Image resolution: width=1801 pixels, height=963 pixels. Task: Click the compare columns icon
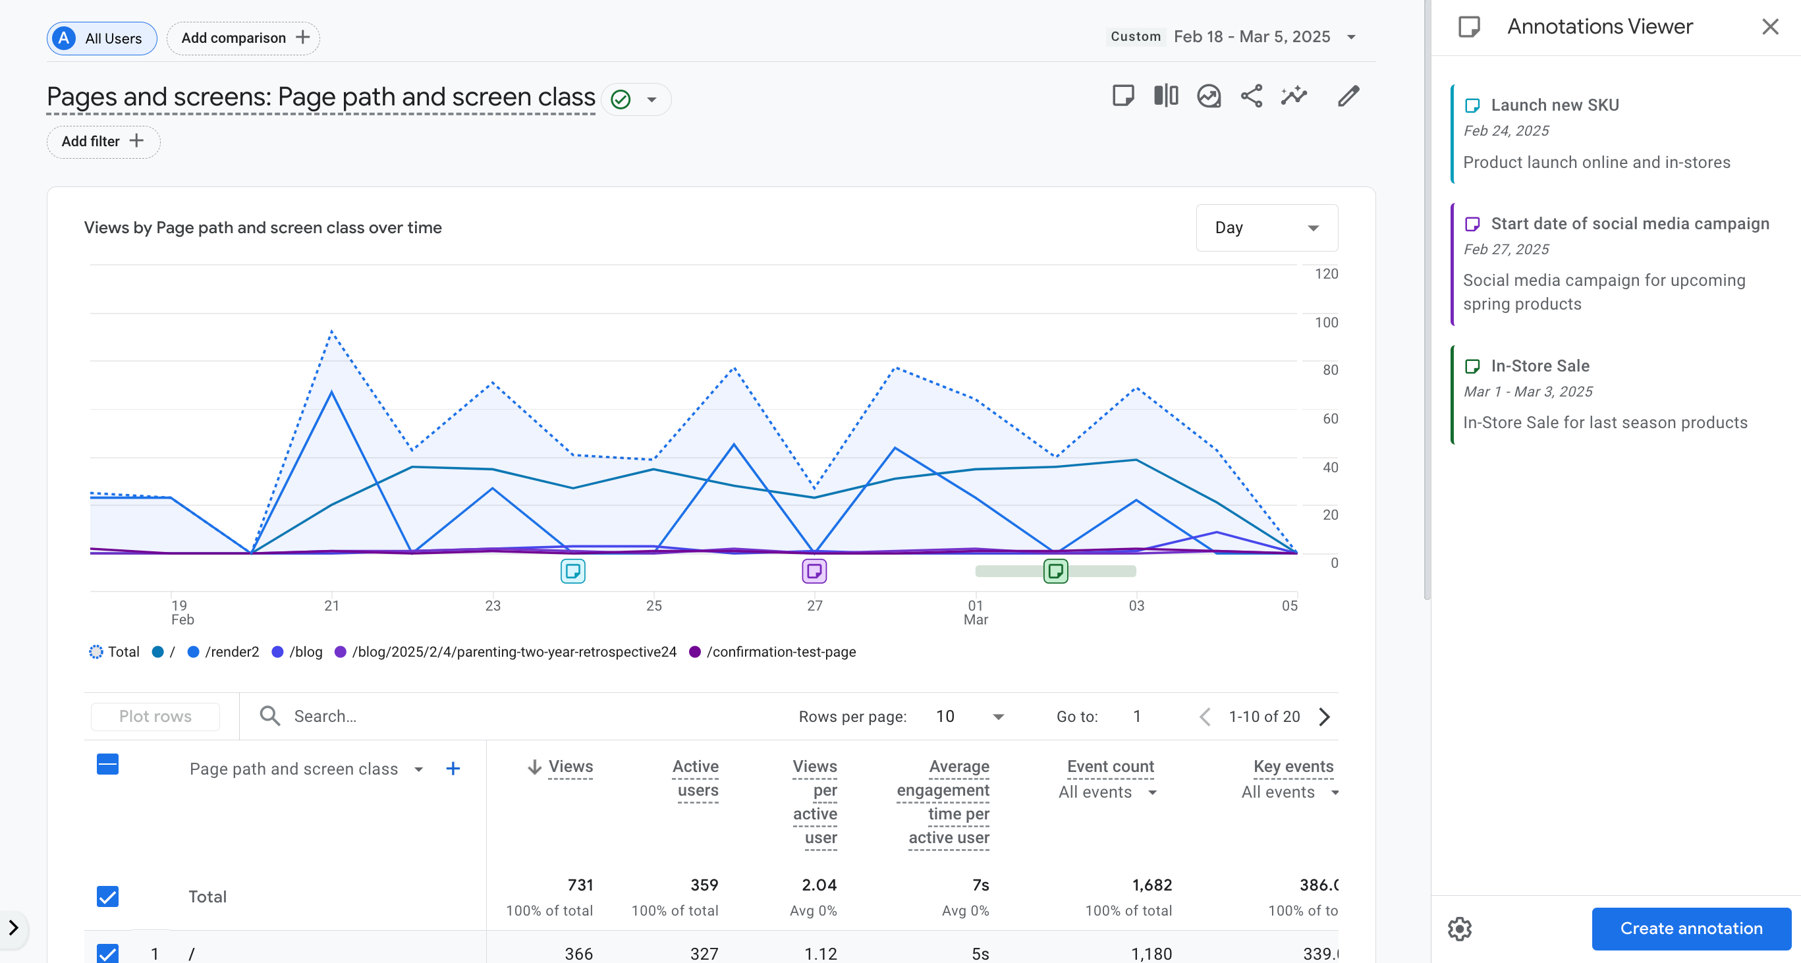coord(1165,96)
